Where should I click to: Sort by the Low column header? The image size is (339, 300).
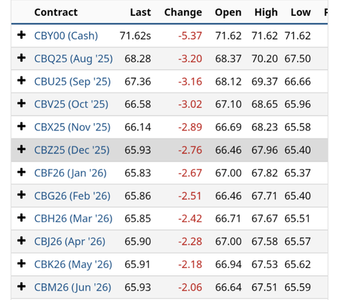point(300,12)
